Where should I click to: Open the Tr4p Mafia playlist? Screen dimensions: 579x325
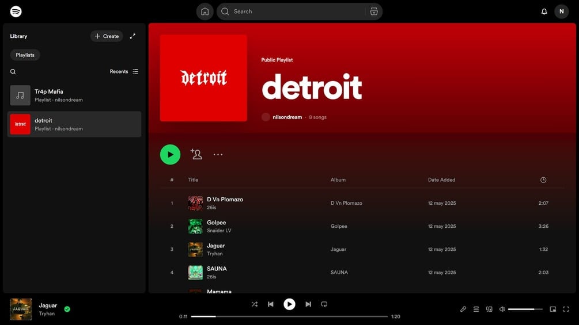coord(74,95)
